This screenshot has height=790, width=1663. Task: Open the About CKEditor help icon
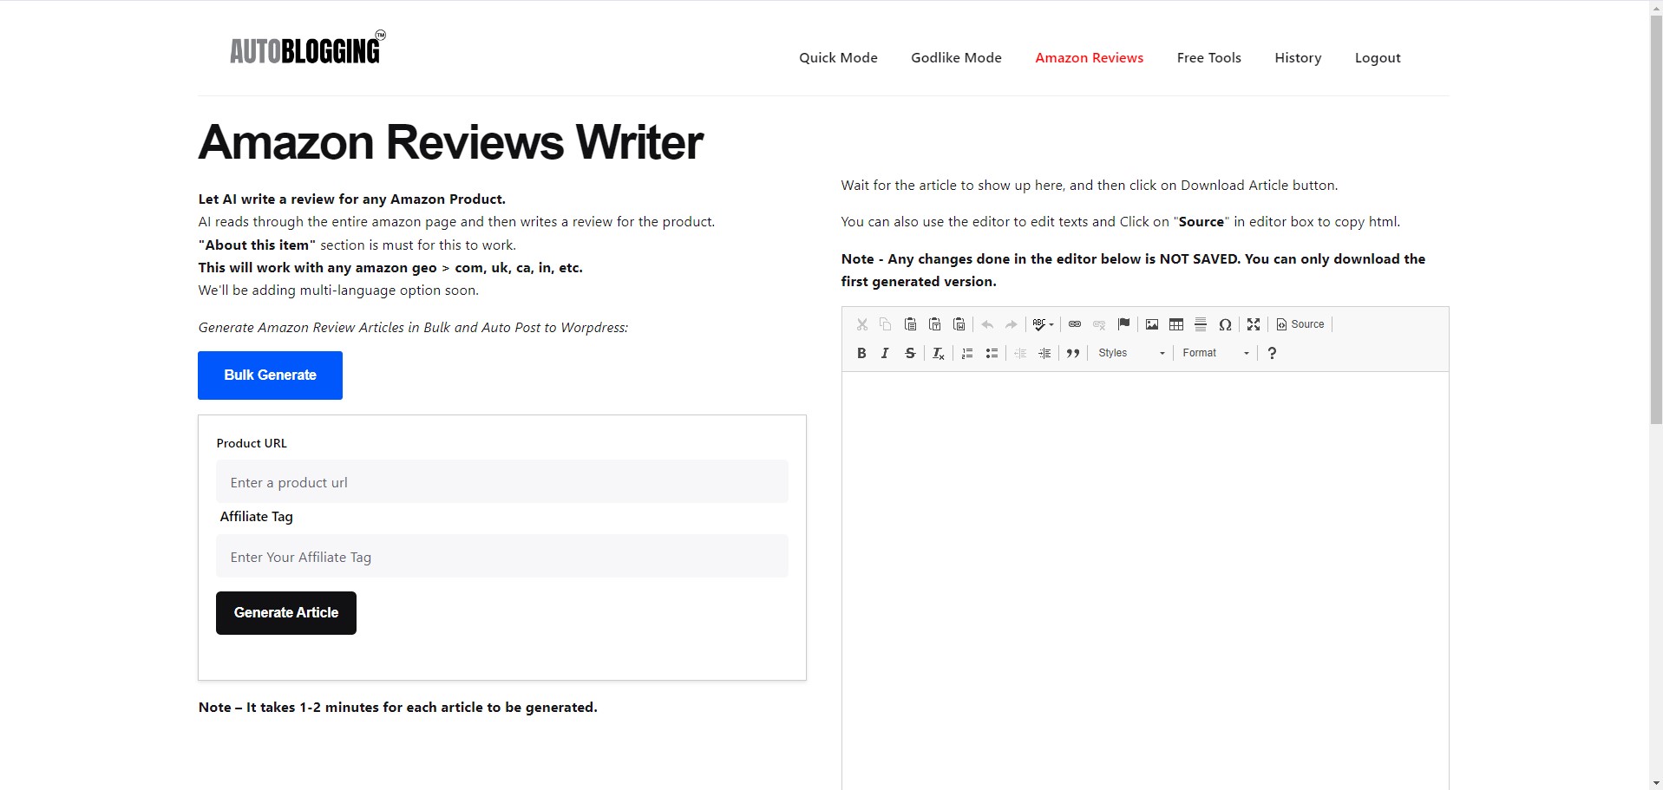click(x=1272, y=353)
